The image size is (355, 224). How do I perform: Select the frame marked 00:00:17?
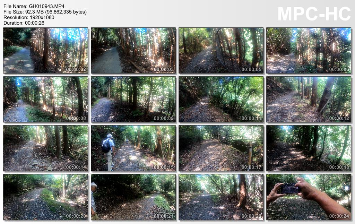pyautogui.click(x=221, y=148)
